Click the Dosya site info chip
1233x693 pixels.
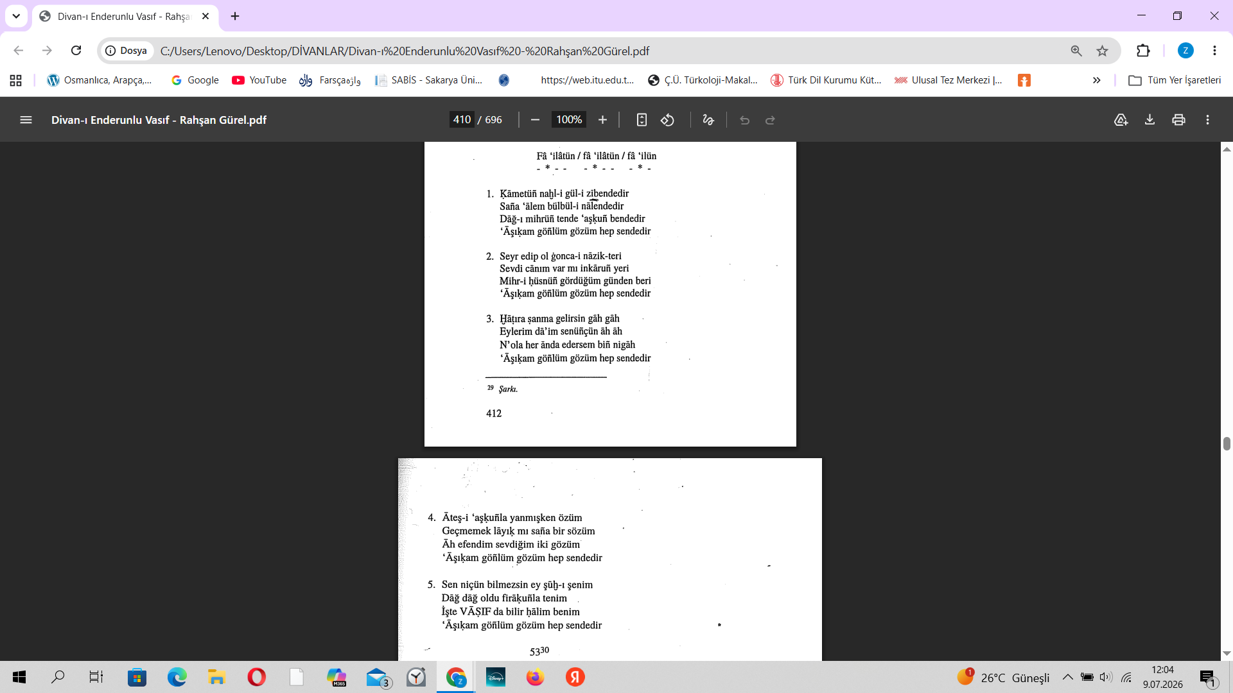[127, 51]
